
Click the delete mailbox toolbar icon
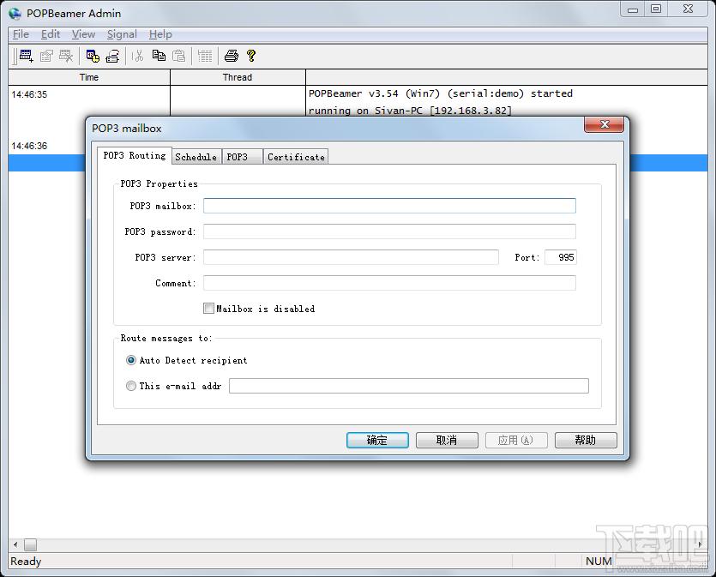coord(66,56)
